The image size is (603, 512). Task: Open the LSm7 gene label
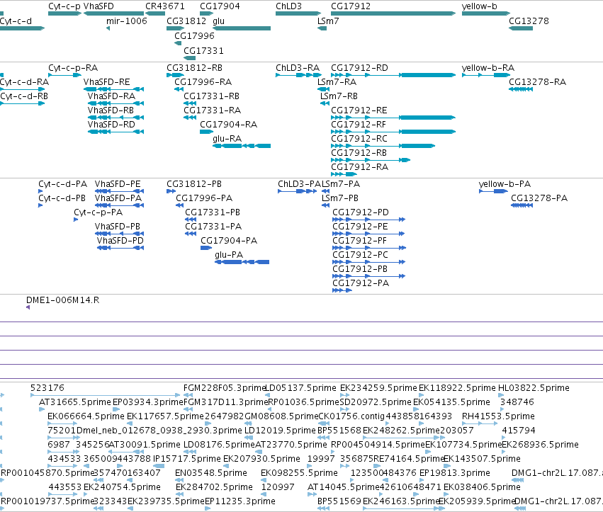click(328, 21)
